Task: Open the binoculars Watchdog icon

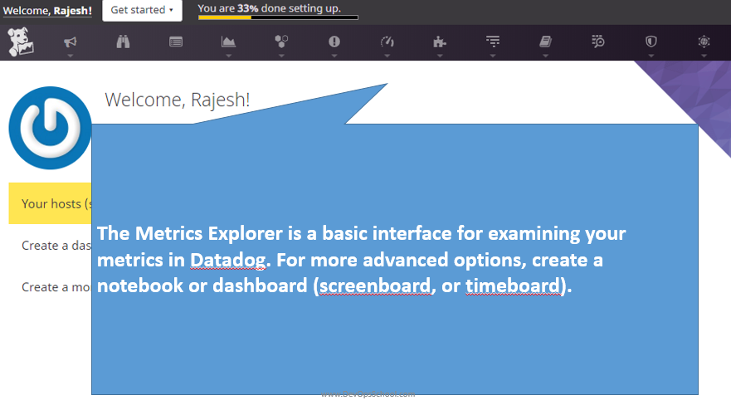Action: pyautogui.click(x=123, y=41)
